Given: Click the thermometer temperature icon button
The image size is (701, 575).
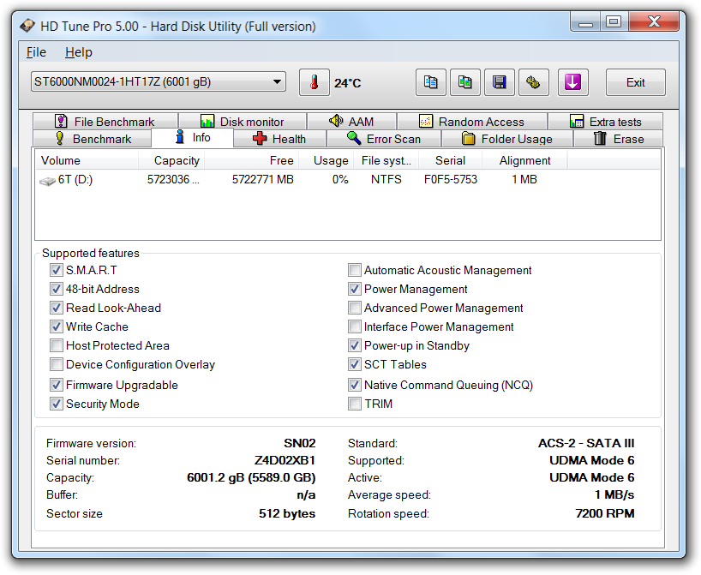Looking at the screenshot, I should click(x=314, y=83).
